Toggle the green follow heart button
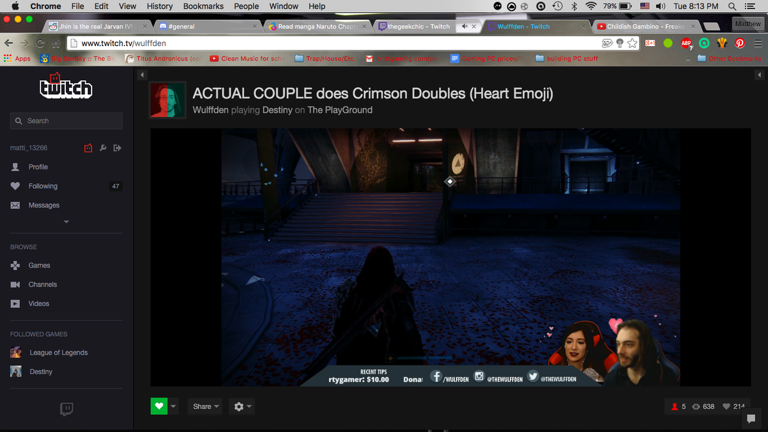The width and height of the screenshot is (768, 432). click(x=159, y=406)
